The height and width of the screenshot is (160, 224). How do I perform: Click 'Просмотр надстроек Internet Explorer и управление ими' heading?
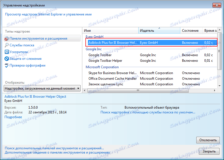pos(48,14)
